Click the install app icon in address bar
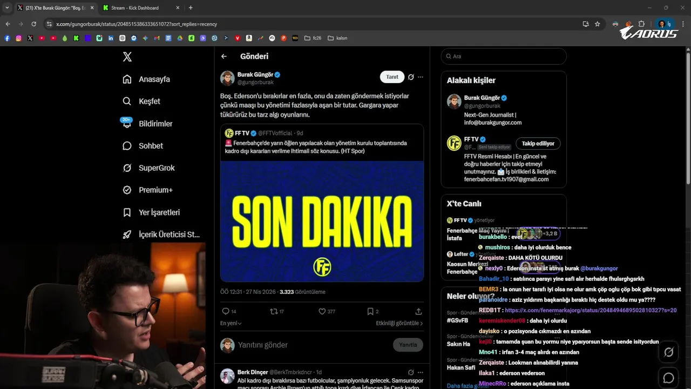The height and width of the screenshot is (389, 691). pyautogui.click(x=586, y=24)
